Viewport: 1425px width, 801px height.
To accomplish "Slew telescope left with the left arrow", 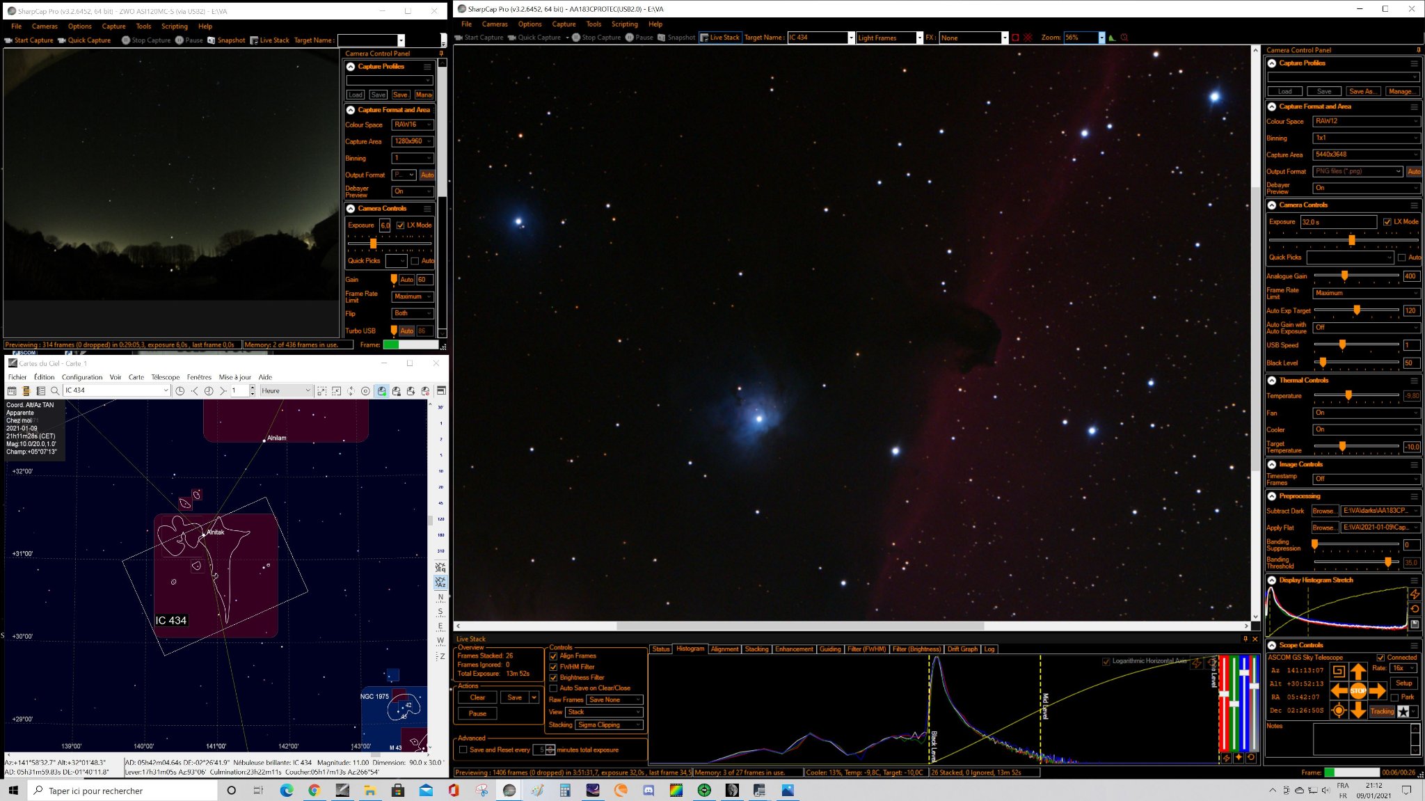I will pos(1339,691).
